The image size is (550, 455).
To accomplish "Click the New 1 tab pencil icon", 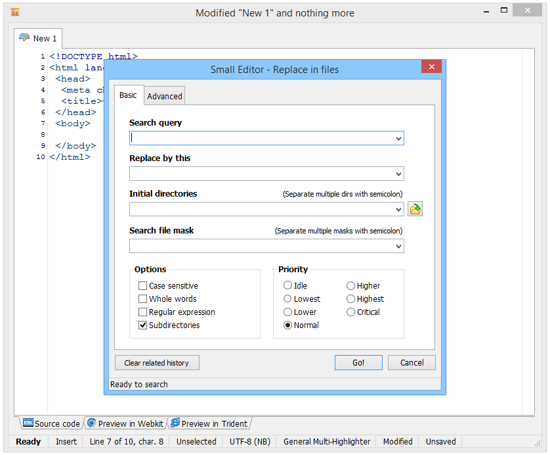I will point(24,37).
